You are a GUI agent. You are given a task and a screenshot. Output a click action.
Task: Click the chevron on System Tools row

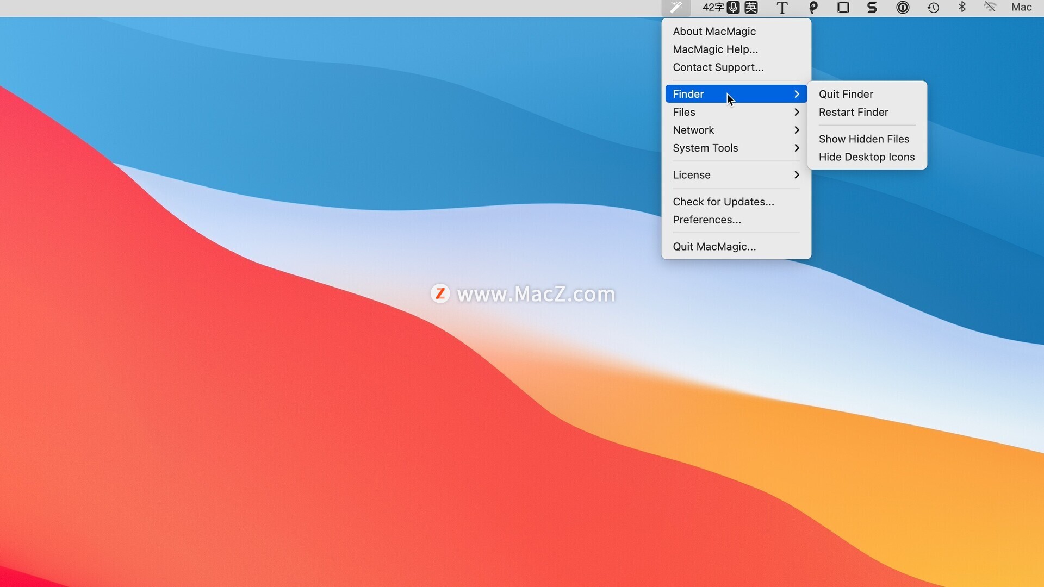click(x=797, y=148)
